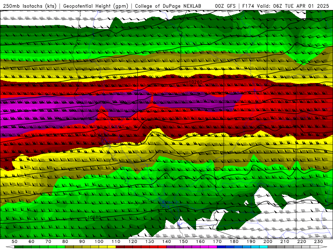Click the 'F174 Valid: 06Z TUE APR 01 2025' text
This screenshot has height=249, width=333.
pos(286,6)
